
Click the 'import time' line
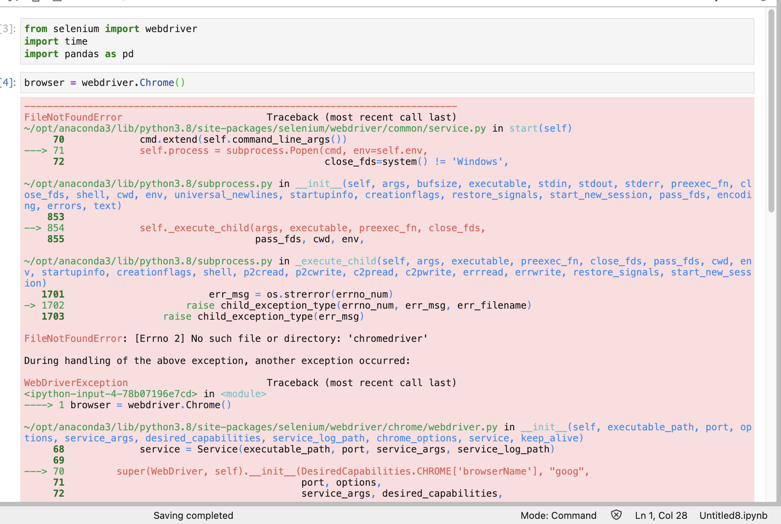coord(56,41)
